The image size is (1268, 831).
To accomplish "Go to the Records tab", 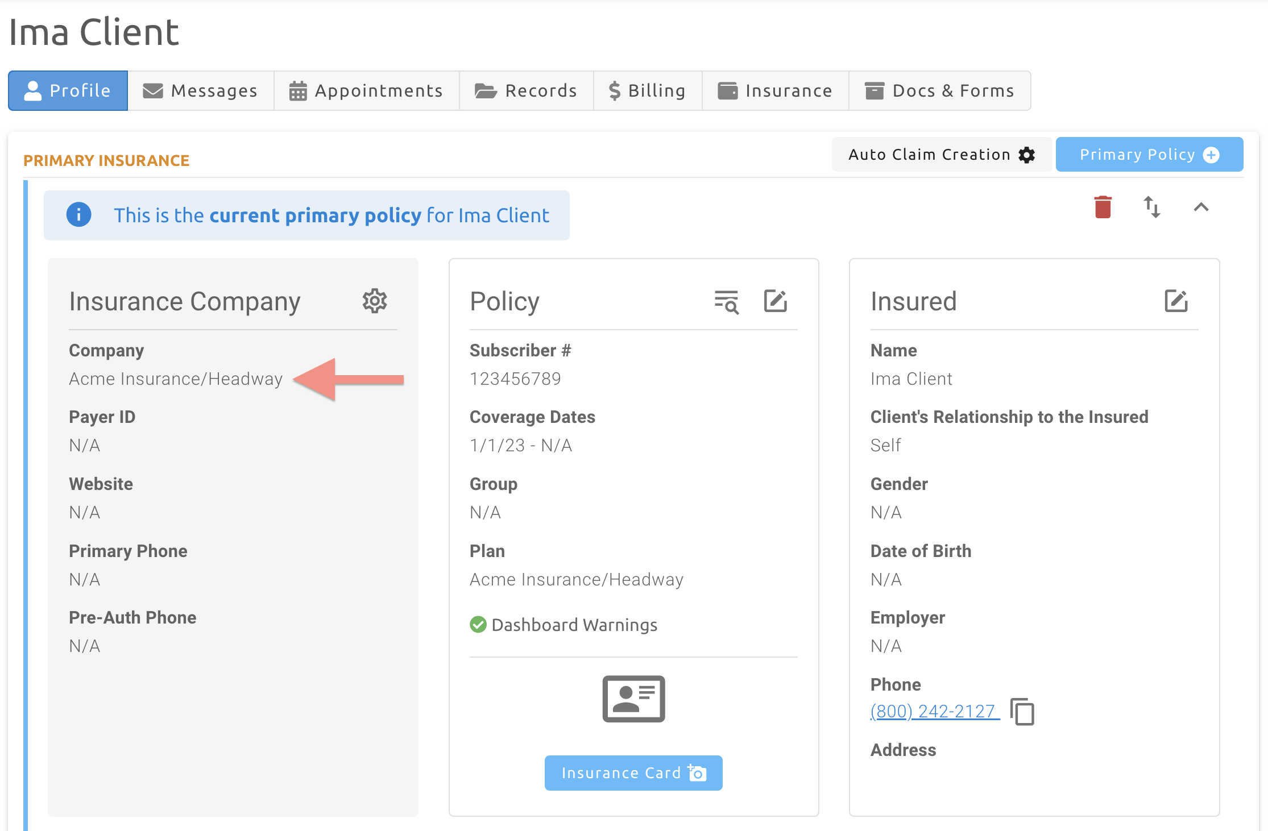I will point(526,91).
